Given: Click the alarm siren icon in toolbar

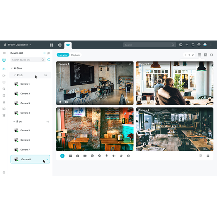Looking at the screenshot, I should 121,156.
